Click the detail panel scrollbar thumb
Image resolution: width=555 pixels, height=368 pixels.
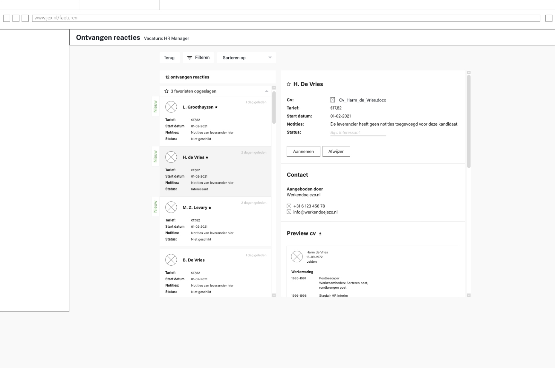[x=469, y=121]
